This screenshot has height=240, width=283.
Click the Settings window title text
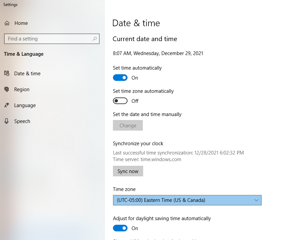pyautogui.click(x=10, y=5)
